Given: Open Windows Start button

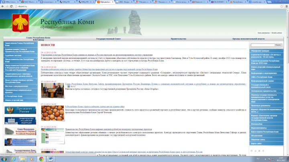Looking at the screenshot, I should [x=4, y=159].
